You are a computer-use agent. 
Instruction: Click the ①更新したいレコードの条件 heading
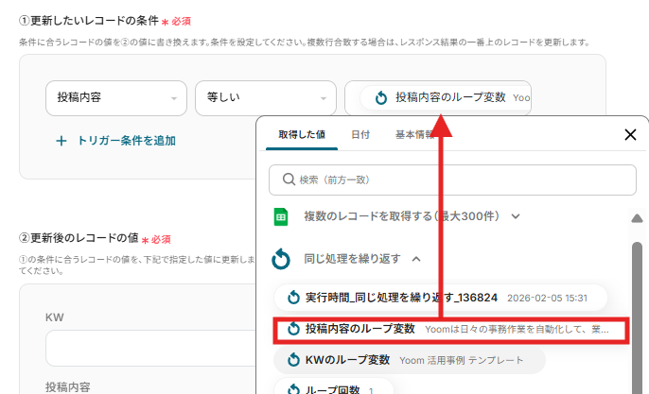(x=89, y=21)
